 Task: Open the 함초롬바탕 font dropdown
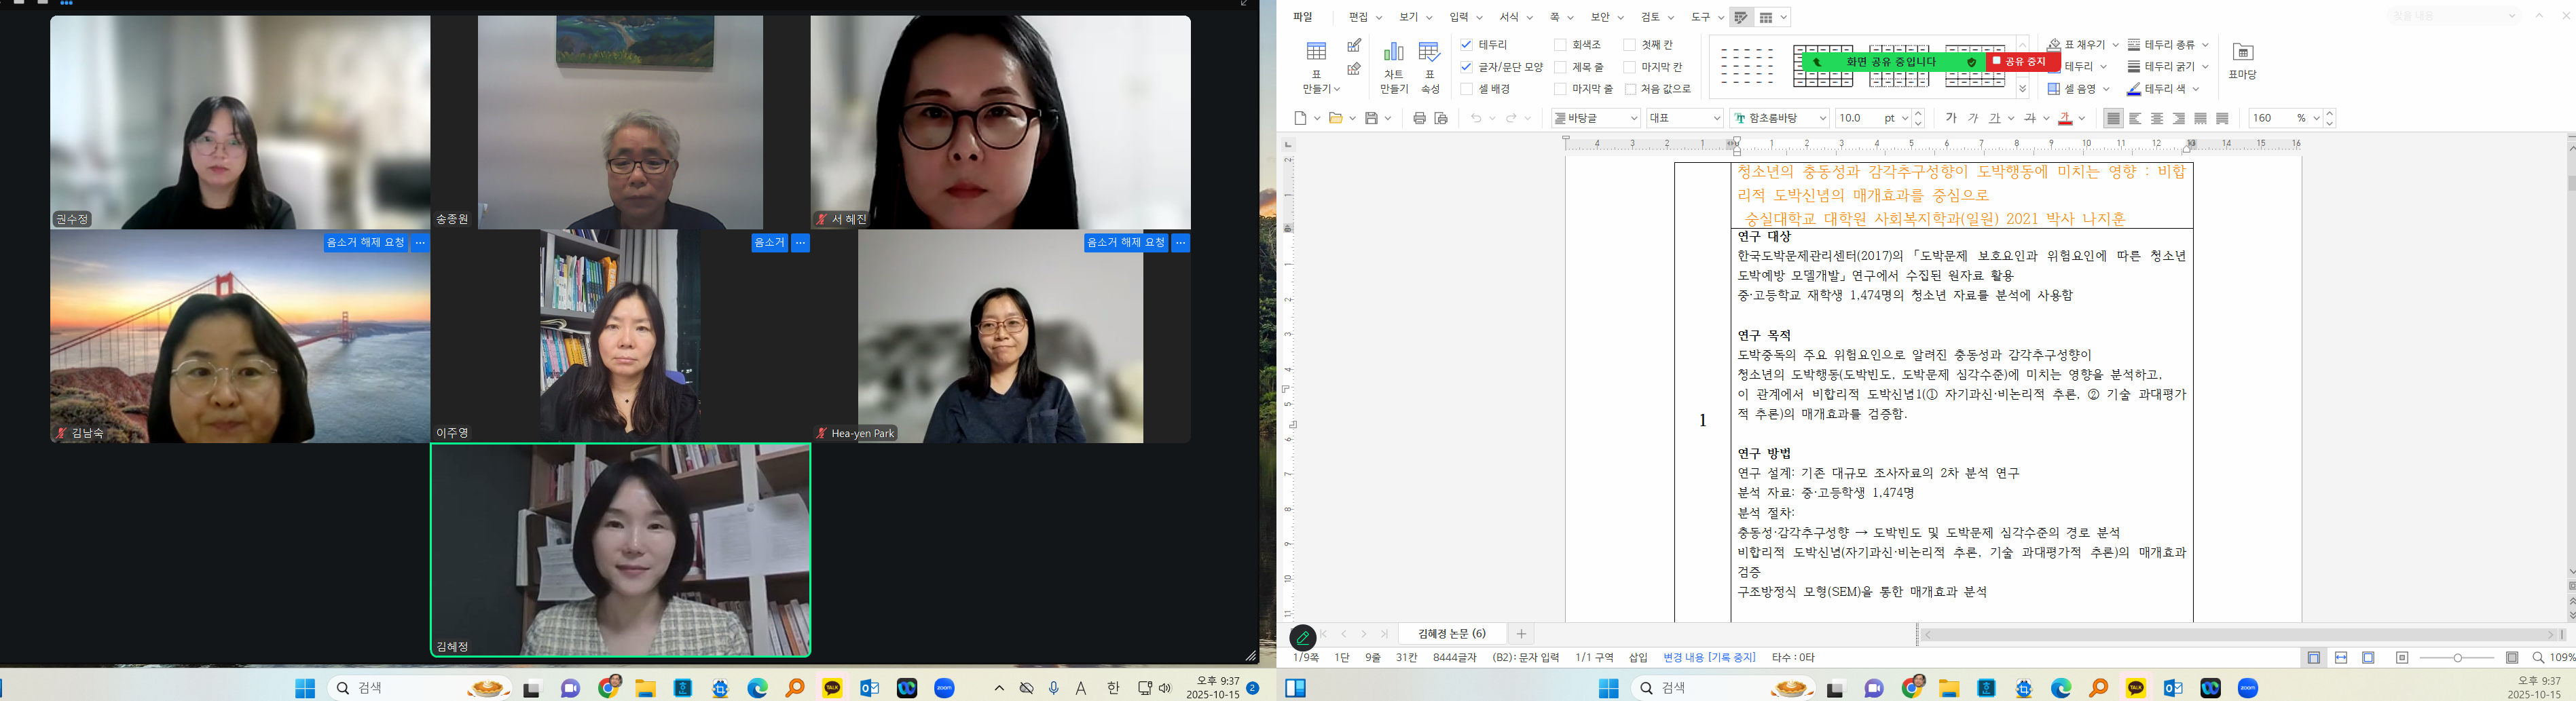tap(1780, 118)
